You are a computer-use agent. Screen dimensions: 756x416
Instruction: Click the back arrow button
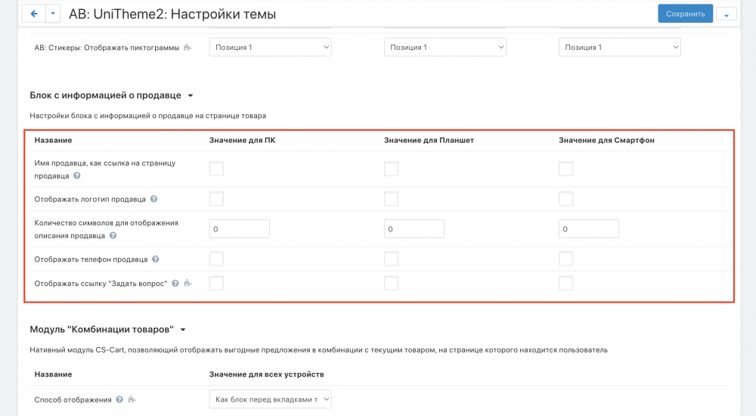[33, 14]
